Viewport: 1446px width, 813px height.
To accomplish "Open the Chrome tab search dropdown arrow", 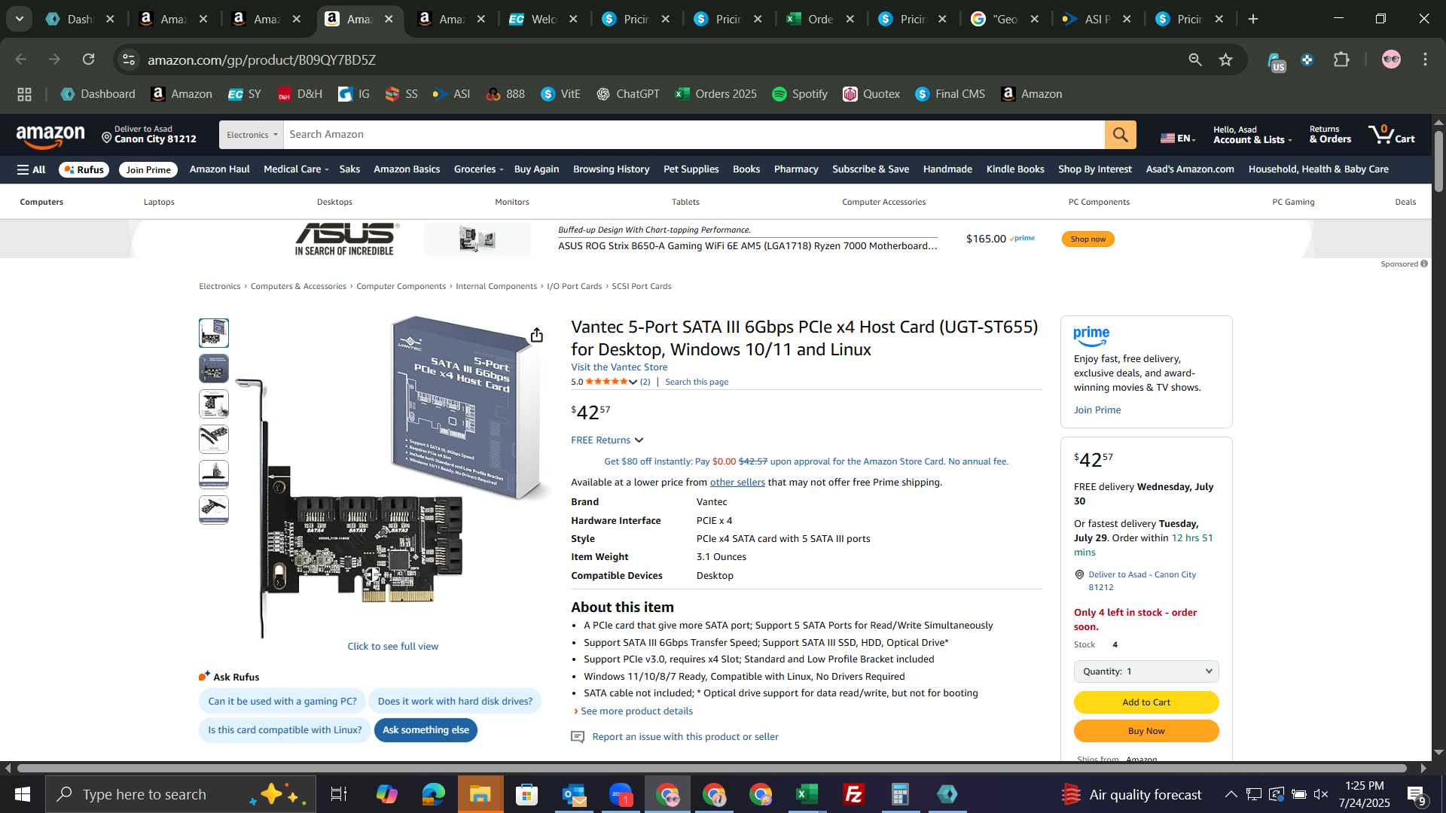I will click(19, 19).
